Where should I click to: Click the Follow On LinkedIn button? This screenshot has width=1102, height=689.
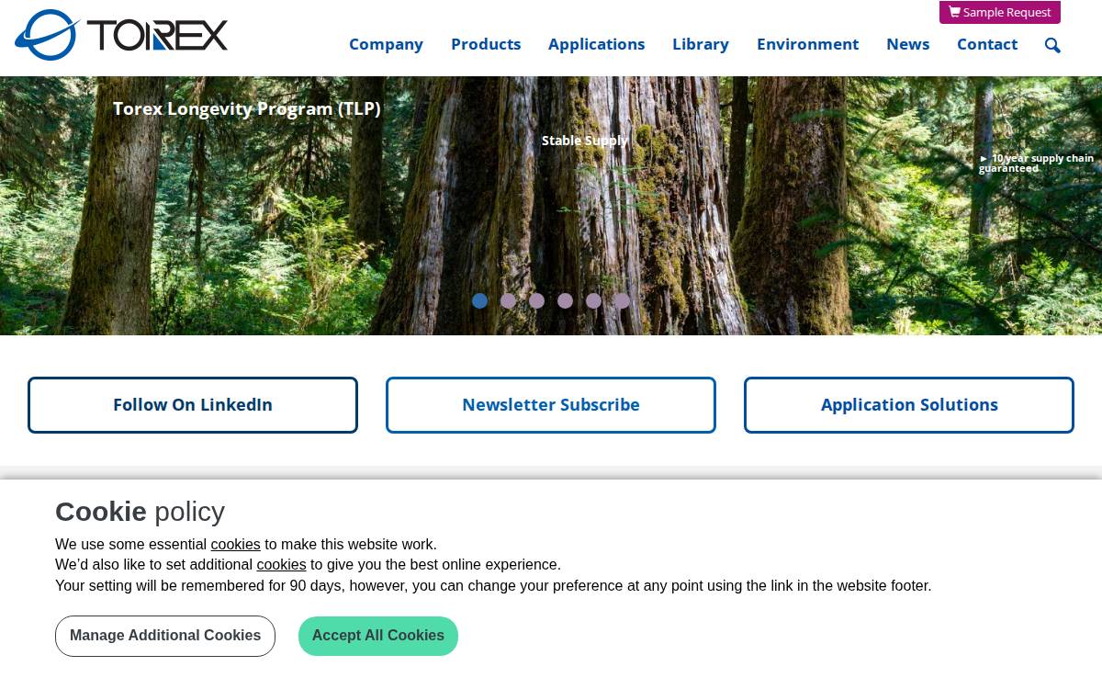click(x=193, y=405)
